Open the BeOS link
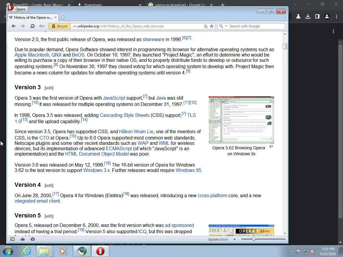 [x=78, y=55]
